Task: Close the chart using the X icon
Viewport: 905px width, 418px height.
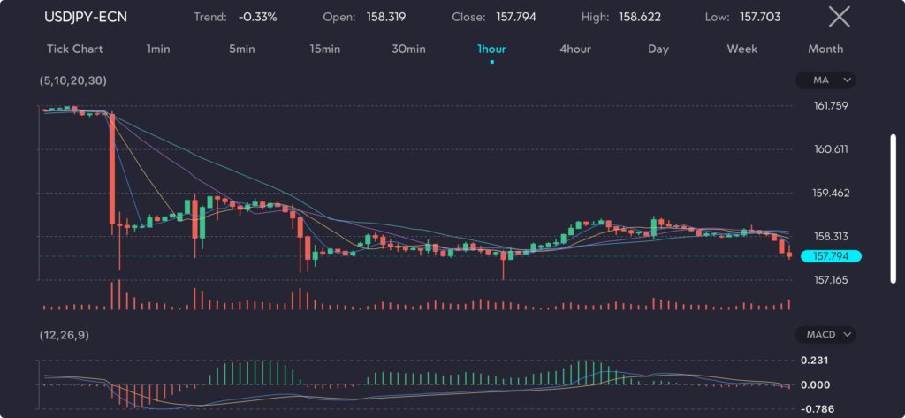Action: tap(839, 16)
